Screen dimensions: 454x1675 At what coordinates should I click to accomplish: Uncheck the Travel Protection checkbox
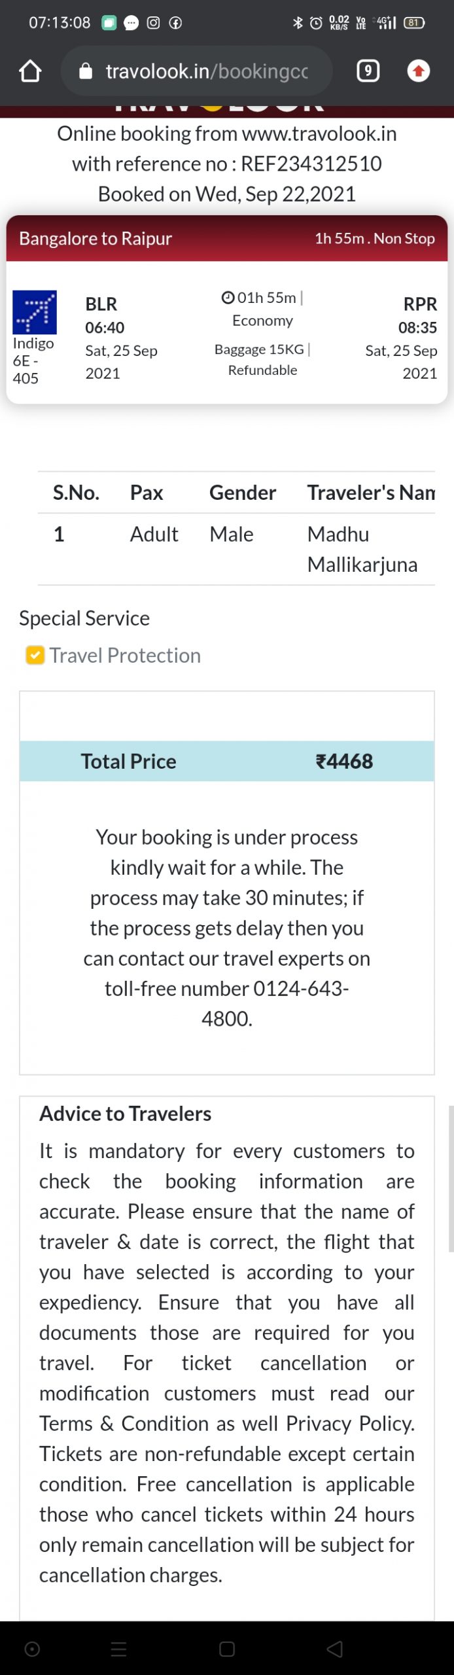point(35,655)
